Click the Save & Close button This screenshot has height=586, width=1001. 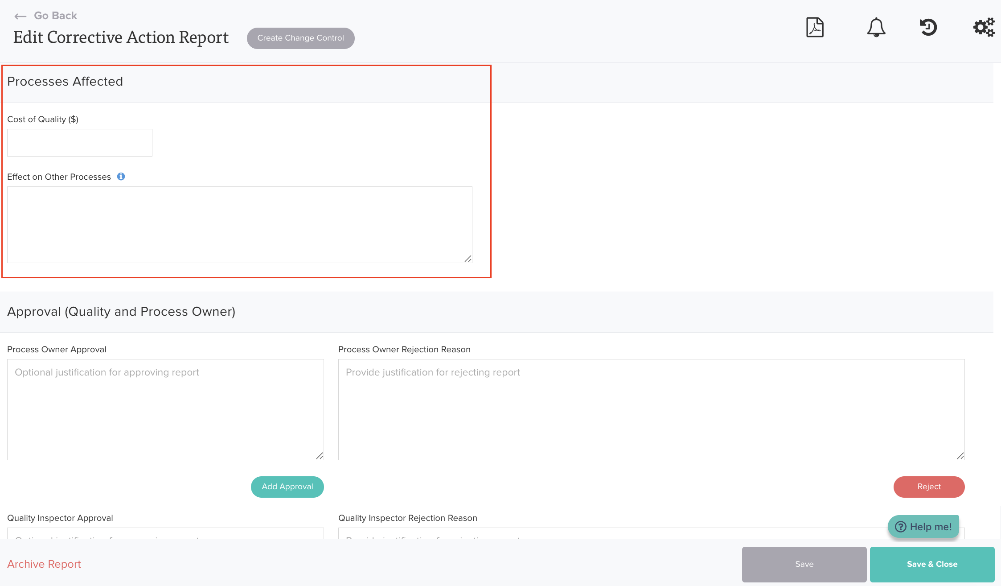(x=932, y=564)
